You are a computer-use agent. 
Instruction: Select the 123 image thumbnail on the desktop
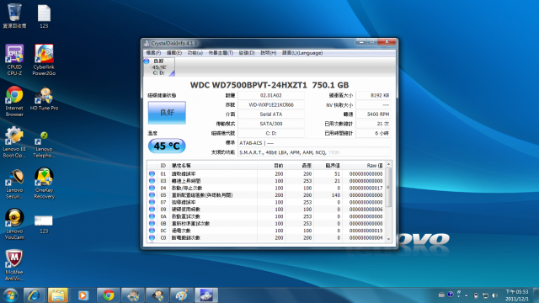pos(44,224)
